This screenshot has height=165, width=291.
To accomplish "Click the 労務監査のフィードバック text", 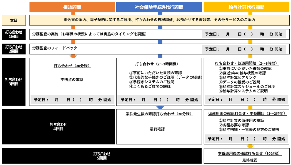I will coord(55,48).
